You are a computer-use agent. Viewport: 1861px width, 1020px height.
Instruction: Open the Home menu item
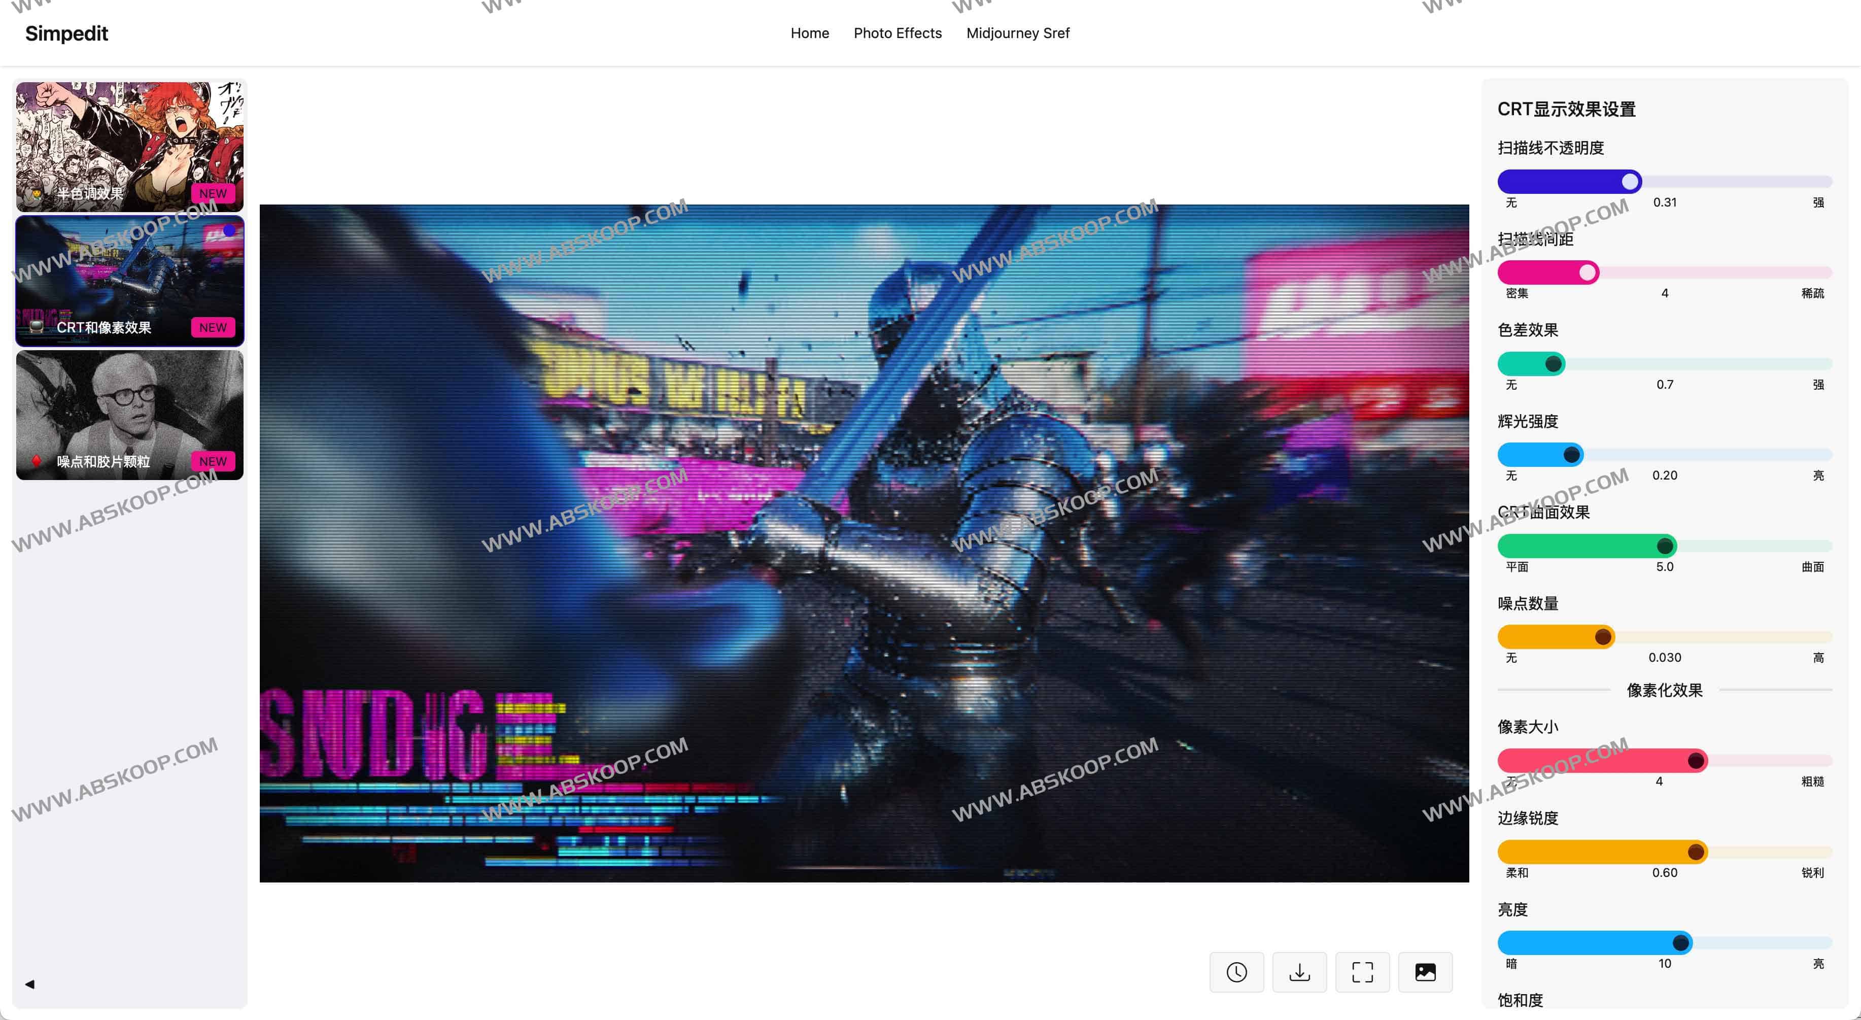(x=809, y=33)
